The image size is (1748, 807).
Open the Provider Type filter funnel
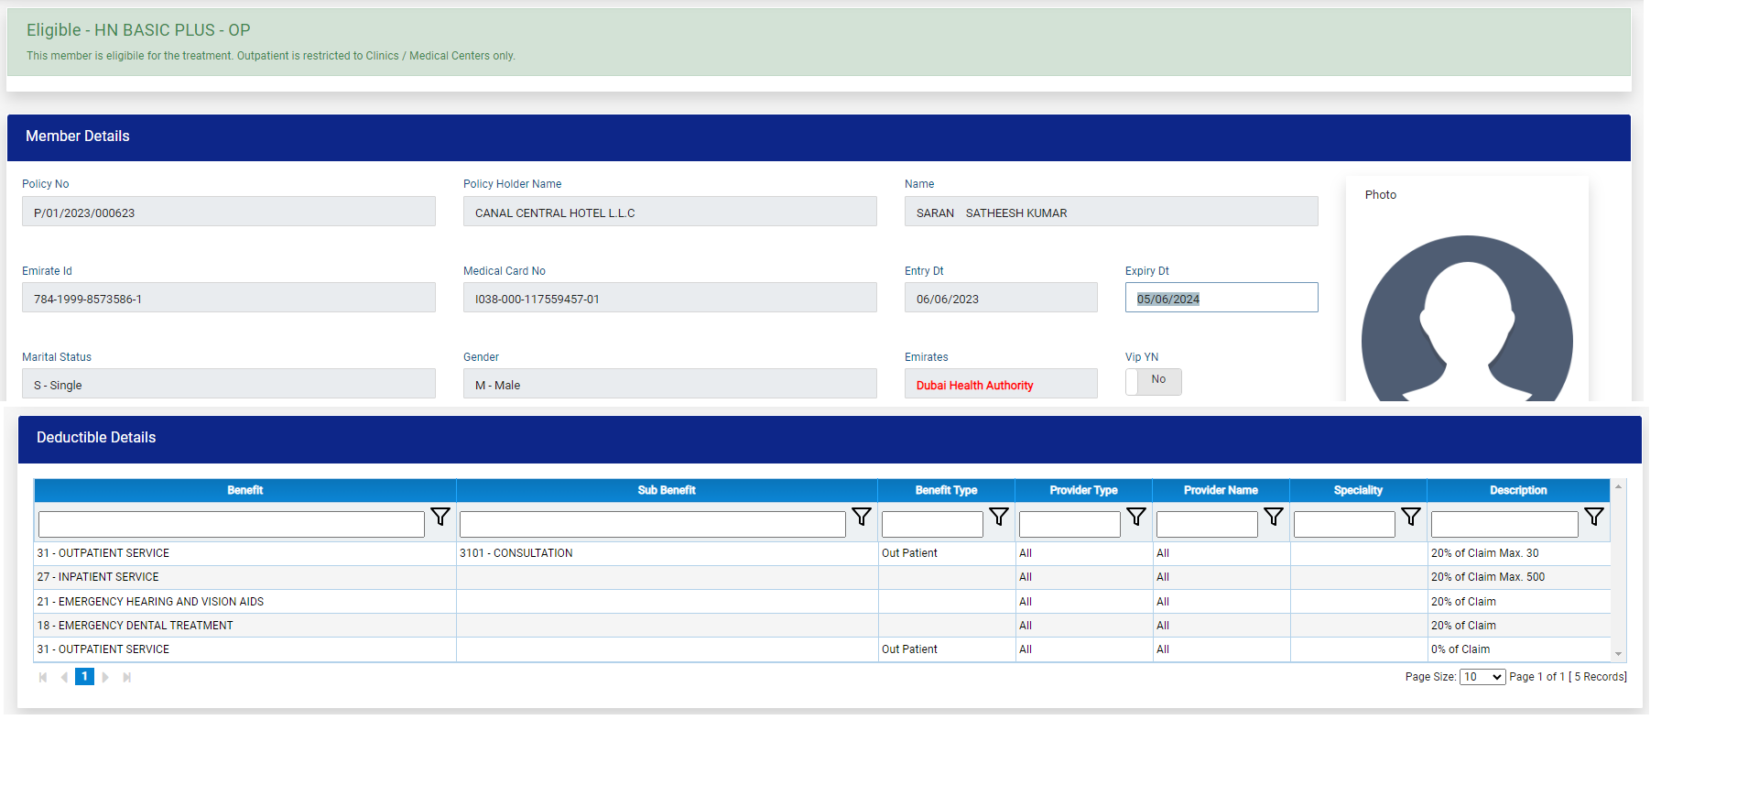coord(1135,518)
